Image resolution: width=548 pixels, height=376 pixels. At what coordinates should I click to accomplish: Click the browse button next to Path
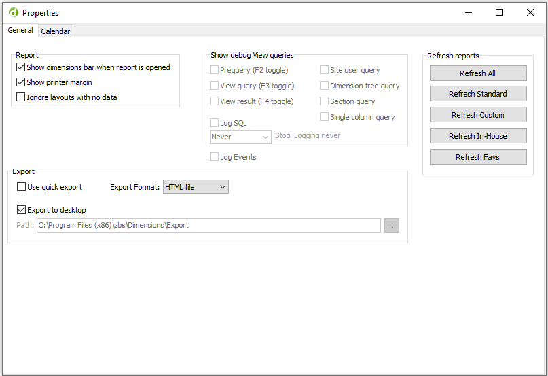point(392,226)
